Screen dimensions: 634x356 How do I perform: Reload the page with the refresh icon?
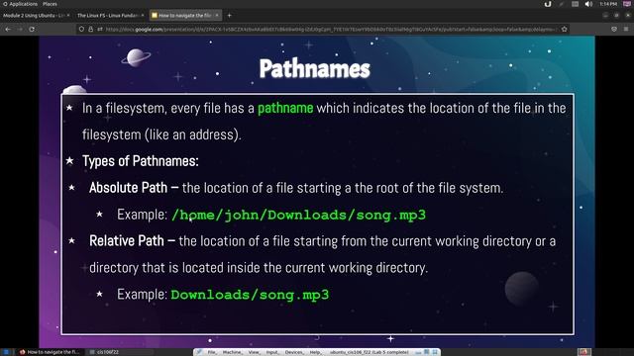click(x=32, y=29)
